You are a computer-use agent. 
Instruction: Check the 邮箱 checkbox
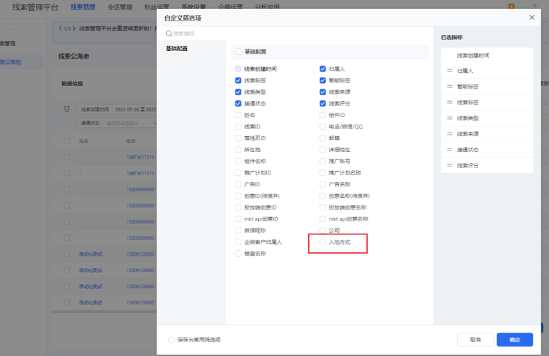click(x=323, y=138)
